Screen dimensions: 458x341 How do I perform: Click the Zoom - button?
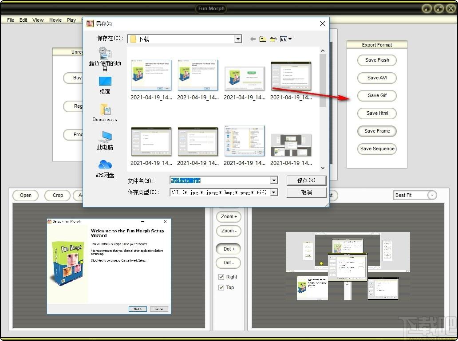[x=229, y=231]
